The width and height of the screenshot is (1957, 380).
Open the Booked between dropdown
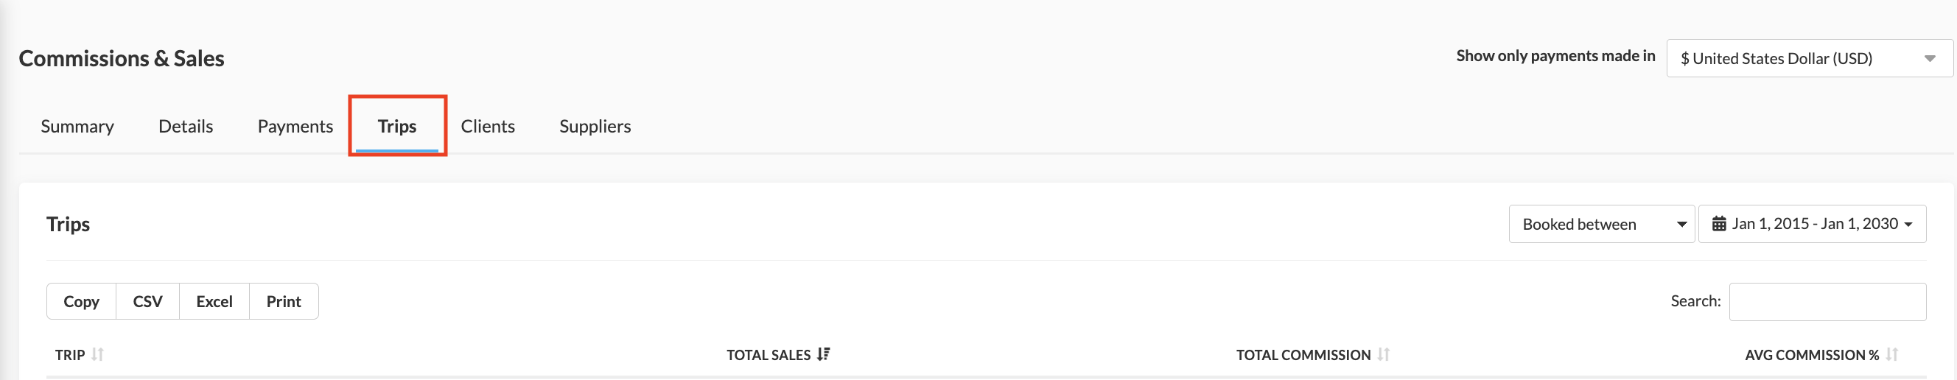(1601, 223)
